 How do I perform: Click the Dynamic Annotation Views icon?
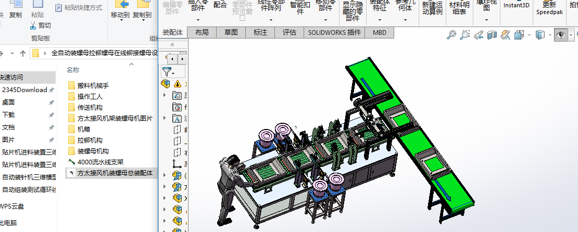pyautogui.click(x=506, y=35)
